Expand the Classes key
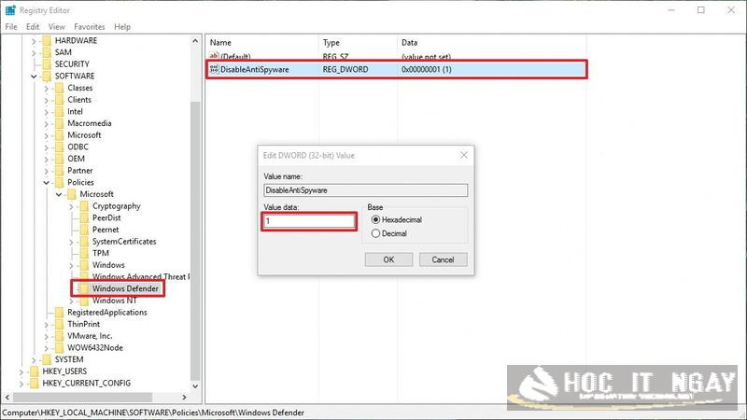Image resolution: width=747 pixels, height=420 pixels. click(46, 88)
